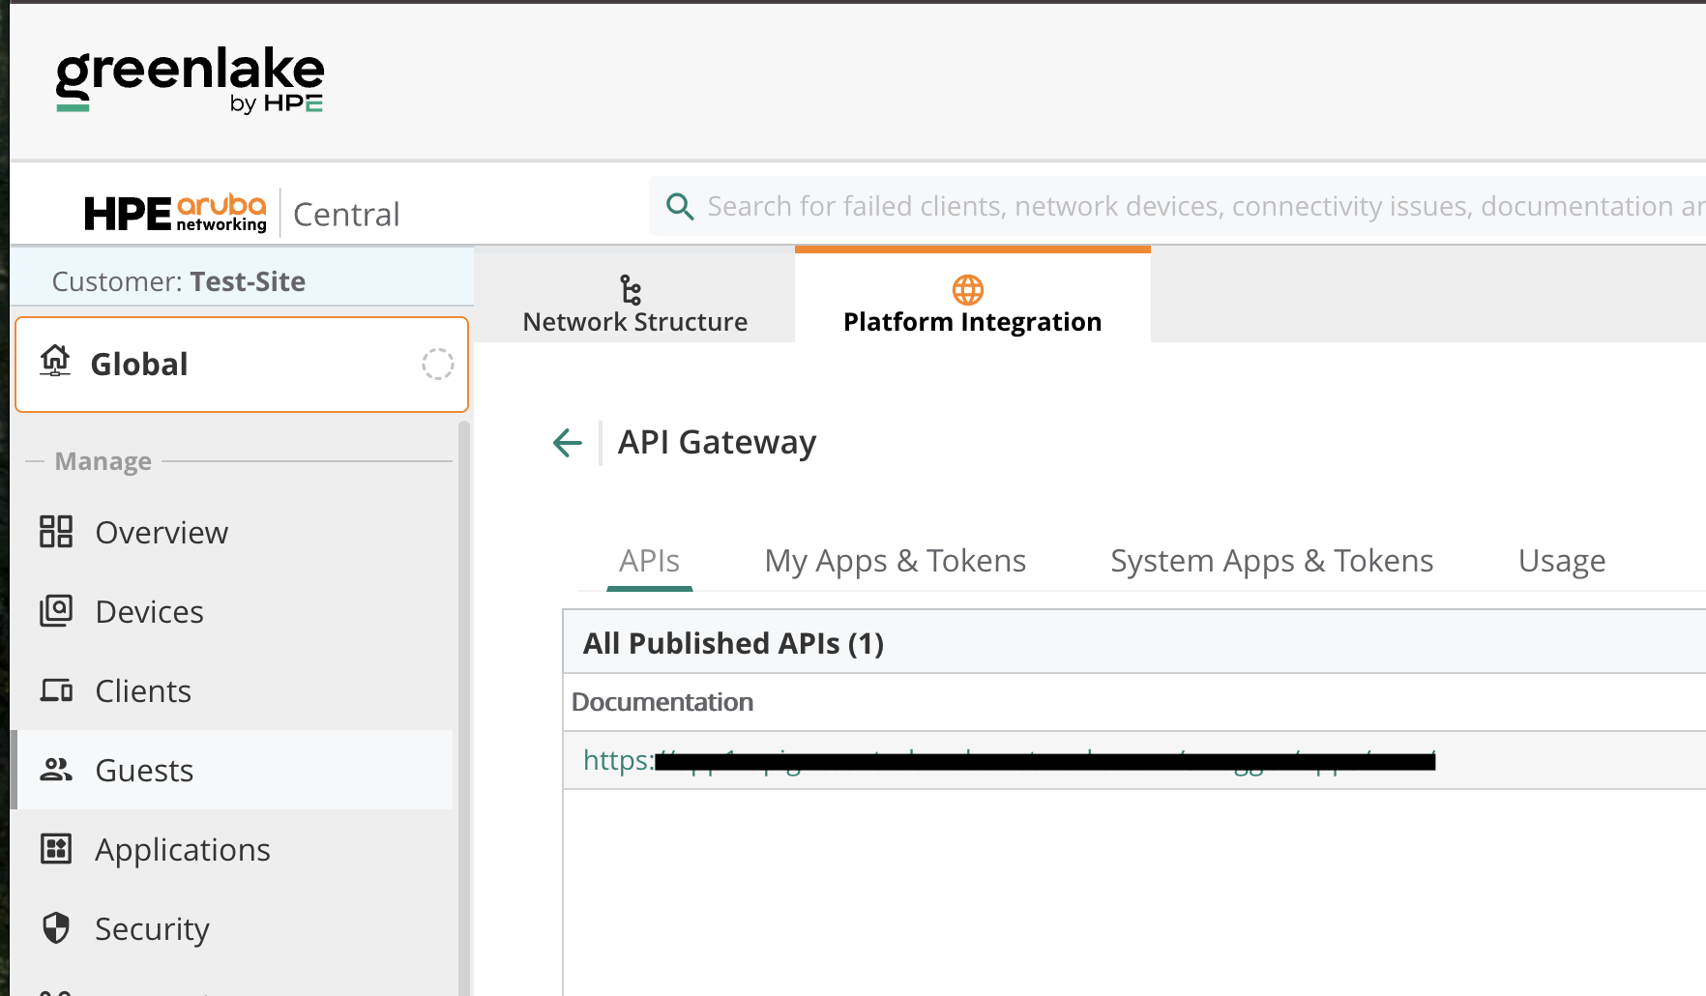
Task: Select the APIs tab
Action: pos(649,561)
